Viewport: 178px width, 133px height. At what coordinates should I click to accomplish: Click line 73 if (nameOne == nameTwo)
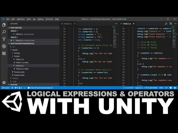pos(150,53)
